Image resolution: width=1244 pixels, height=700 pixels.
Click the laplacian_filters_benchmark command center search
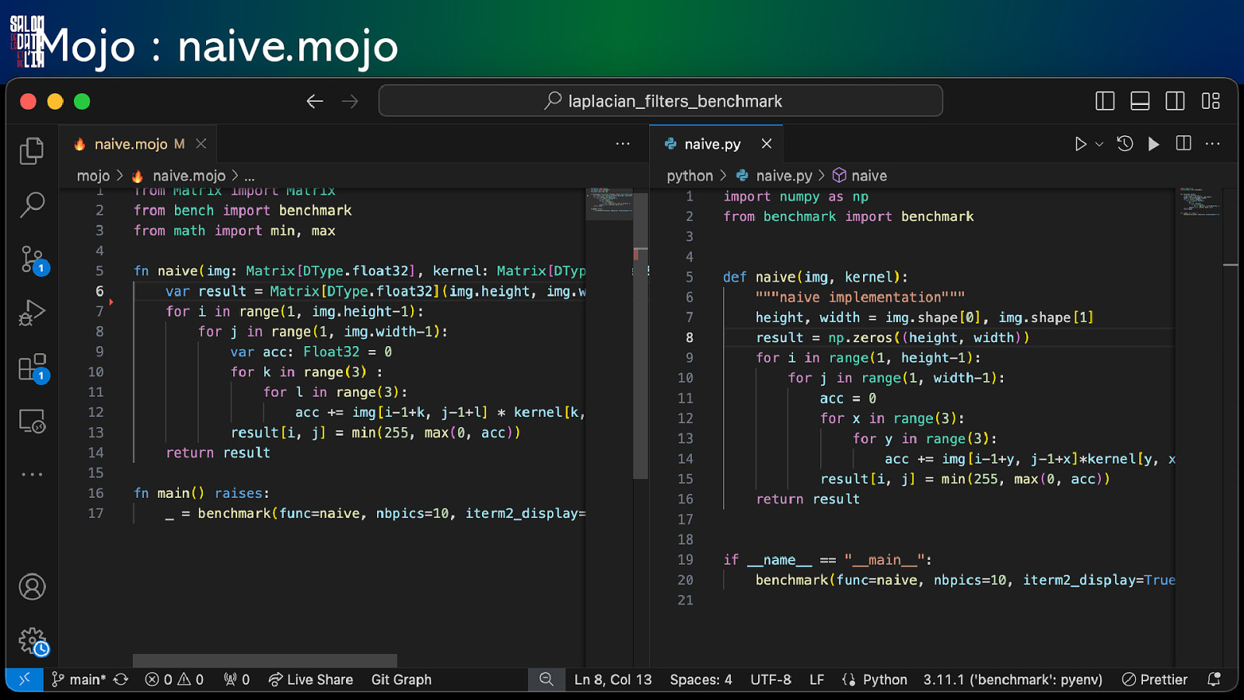coord(661,101)
